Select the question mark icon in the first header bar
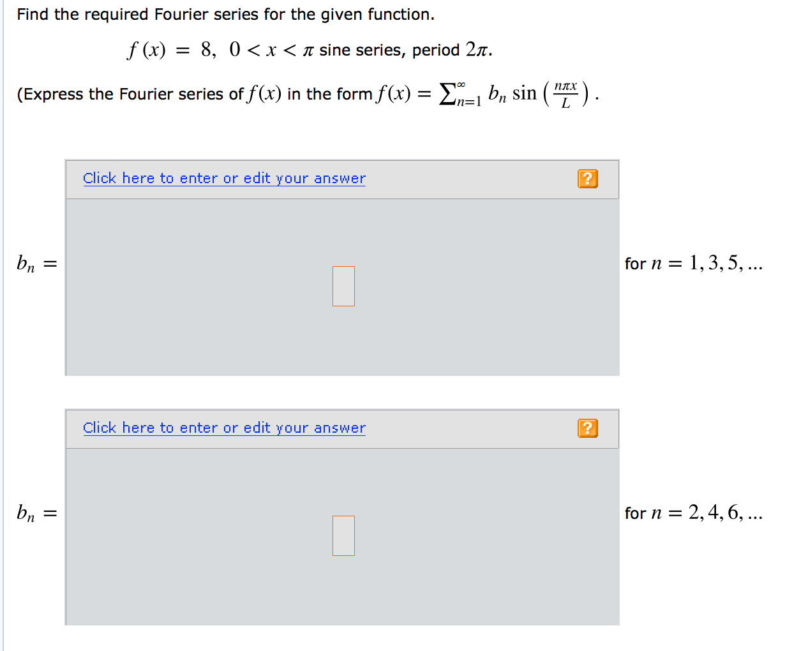The height and width of the screenshot is (651, 785). (587, 179)
